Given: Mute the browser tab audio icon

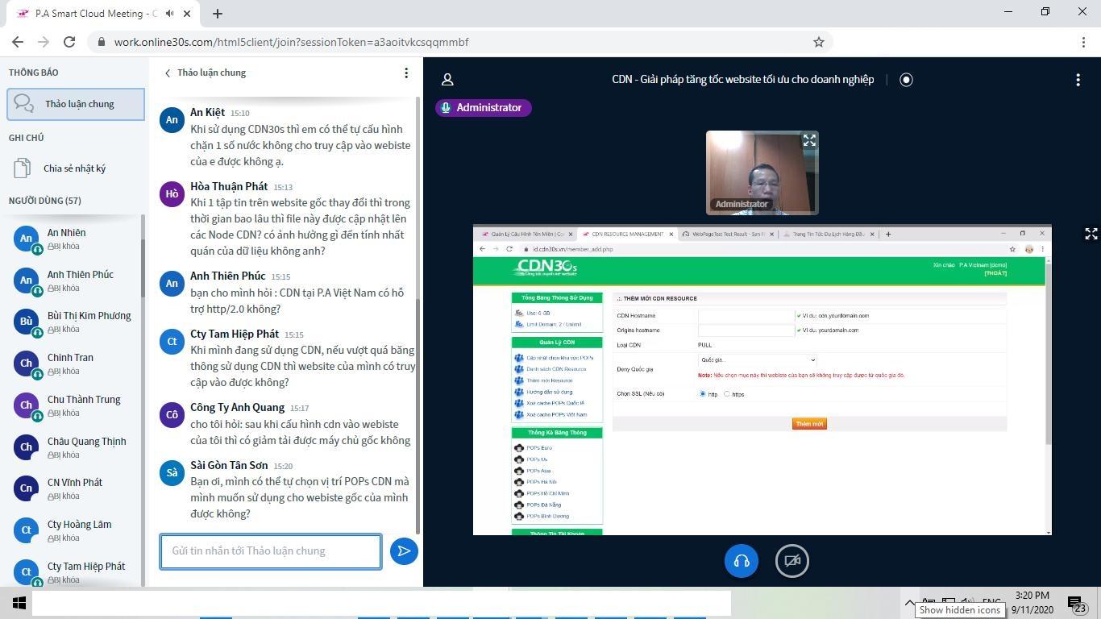Looking at the screenshot, I should pos(169,14).
